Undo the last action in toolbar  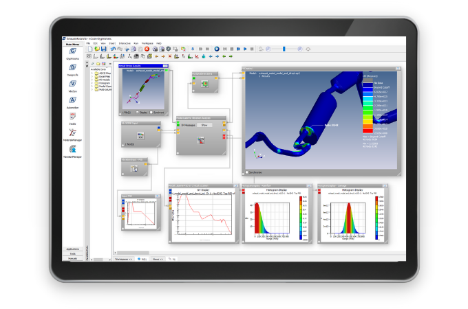coord(113,49)
